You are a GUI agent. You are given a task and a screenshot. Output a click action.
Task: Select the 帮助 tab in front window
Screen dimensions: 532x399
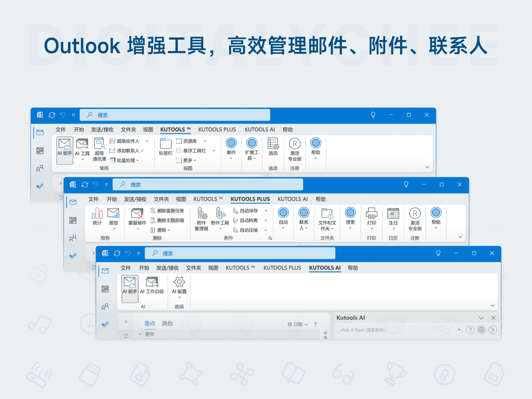click(x=353, y=268)
